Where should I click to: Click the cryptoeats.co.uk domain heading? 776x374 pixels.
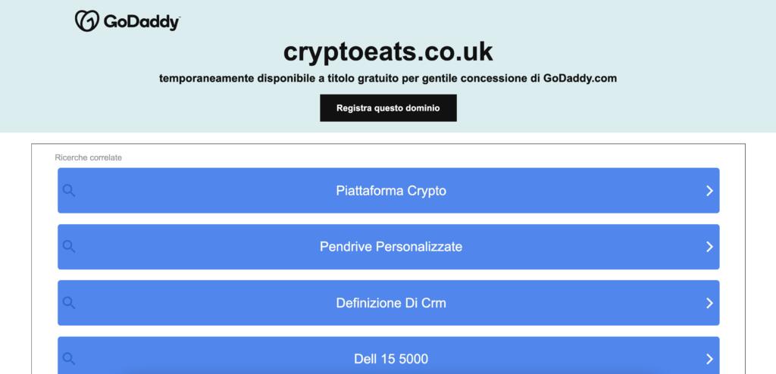[x=388, y=51]
